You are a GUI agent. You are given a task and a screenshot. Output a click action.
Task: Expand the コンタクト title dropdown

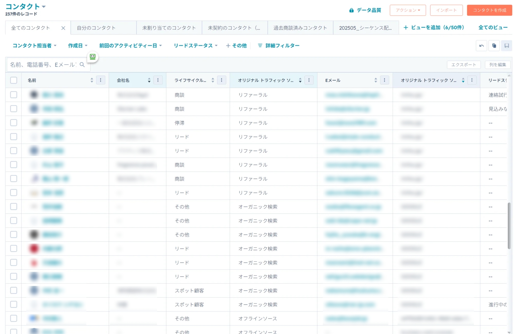tap(44, 7)
